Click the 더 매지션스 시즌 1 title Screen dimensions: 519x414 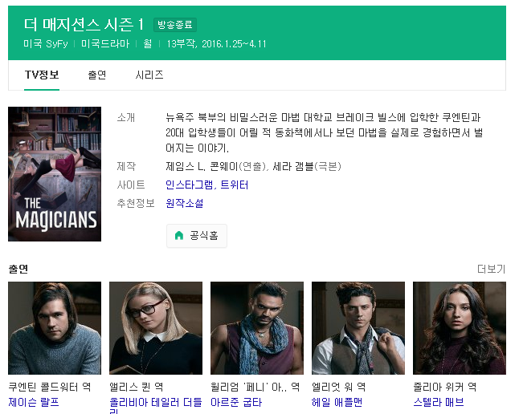84,24
